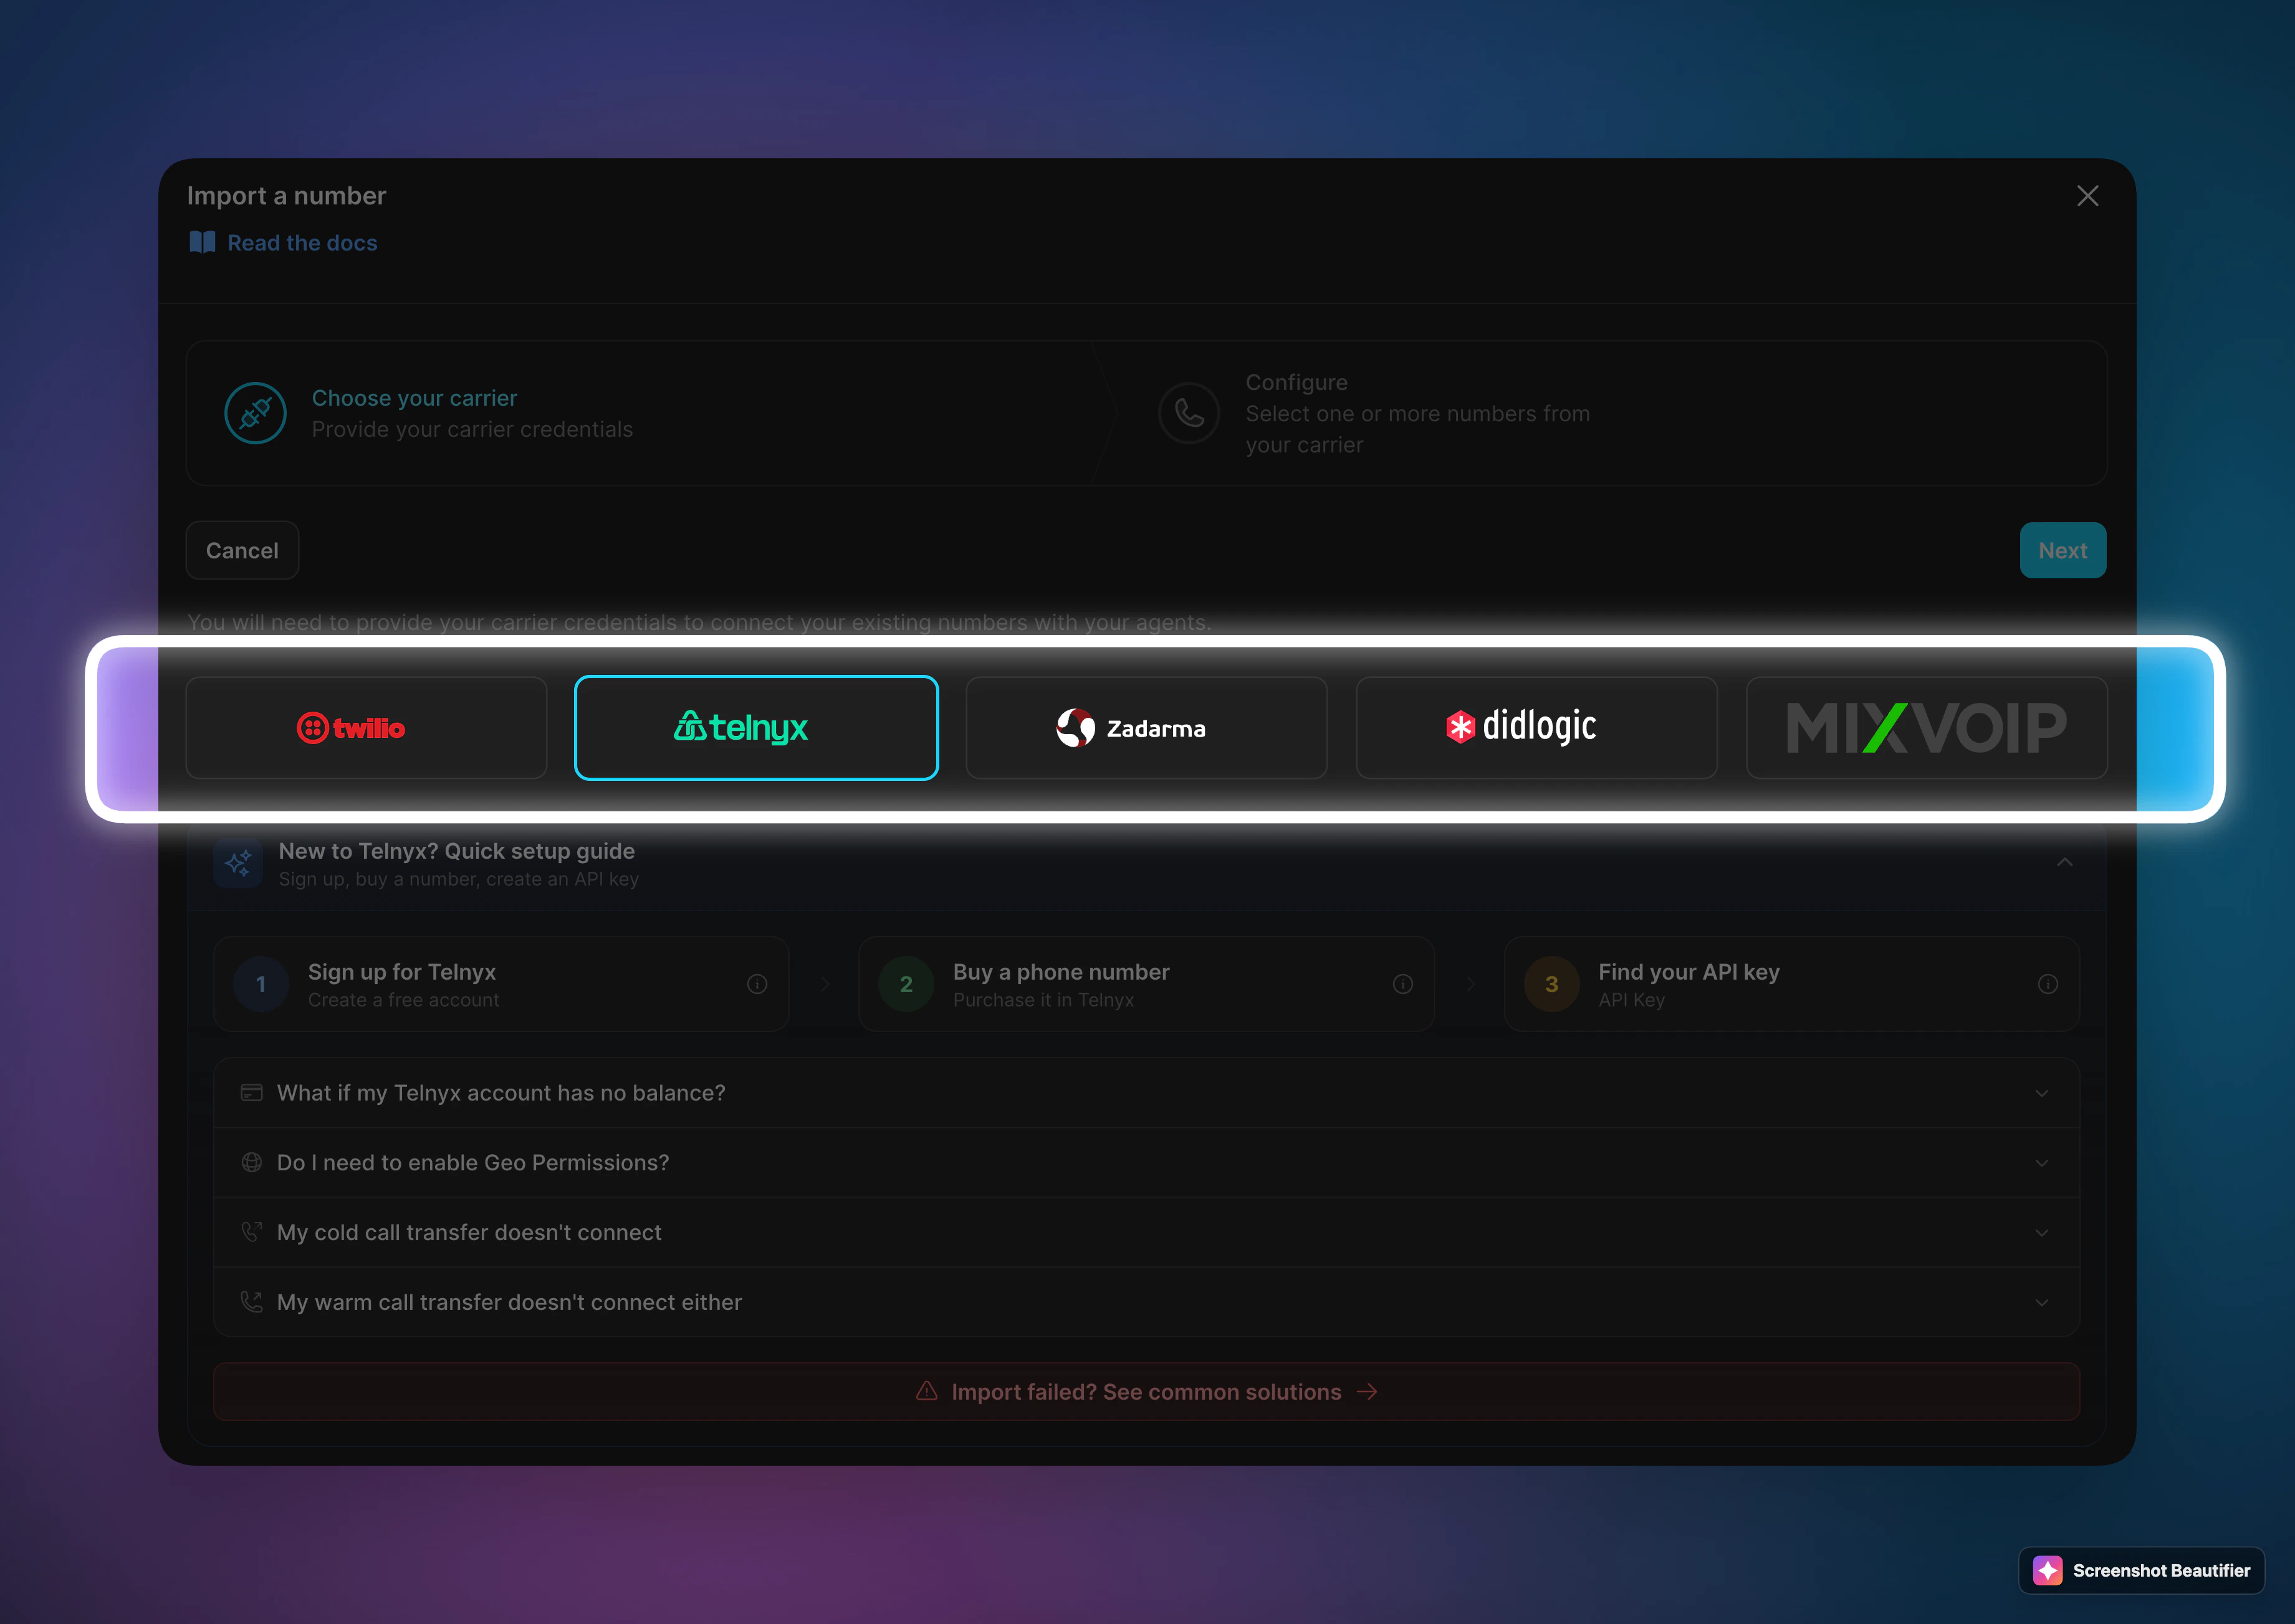The height and width of the screenshot is (1624, 2295).
Task: Choose Telnyx as the carrier
Action: tap(756, 728)
